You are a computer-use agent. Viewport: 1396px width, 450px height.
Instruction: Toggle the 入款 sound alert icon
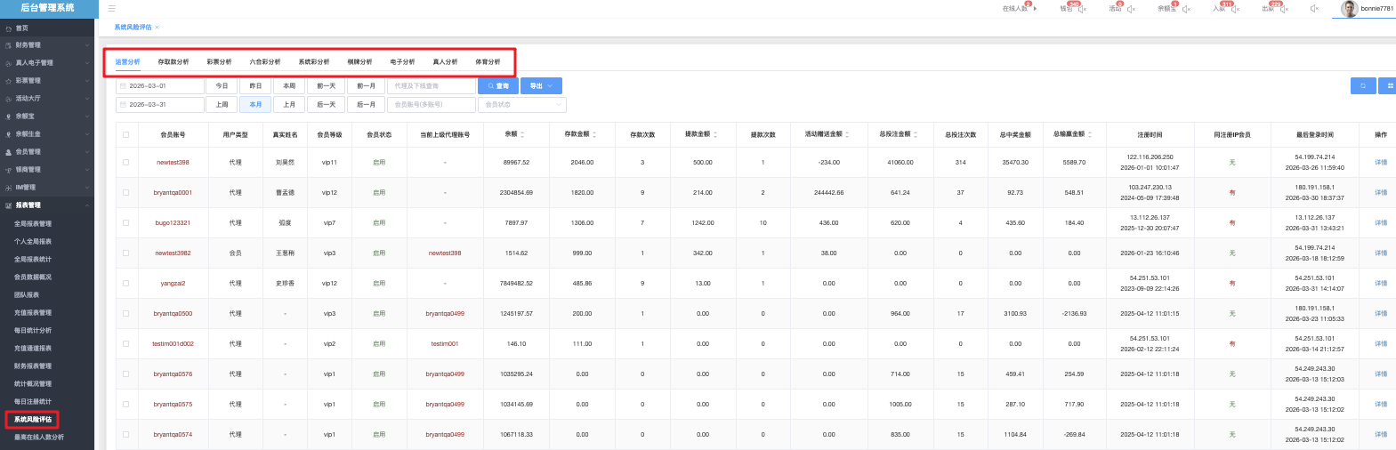[x=1235, y=9]
